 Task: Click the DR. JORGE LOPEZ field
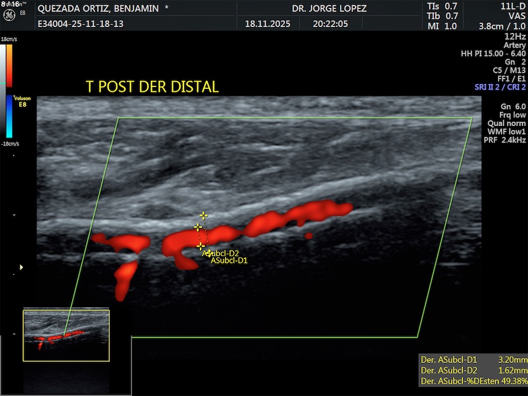329,8
